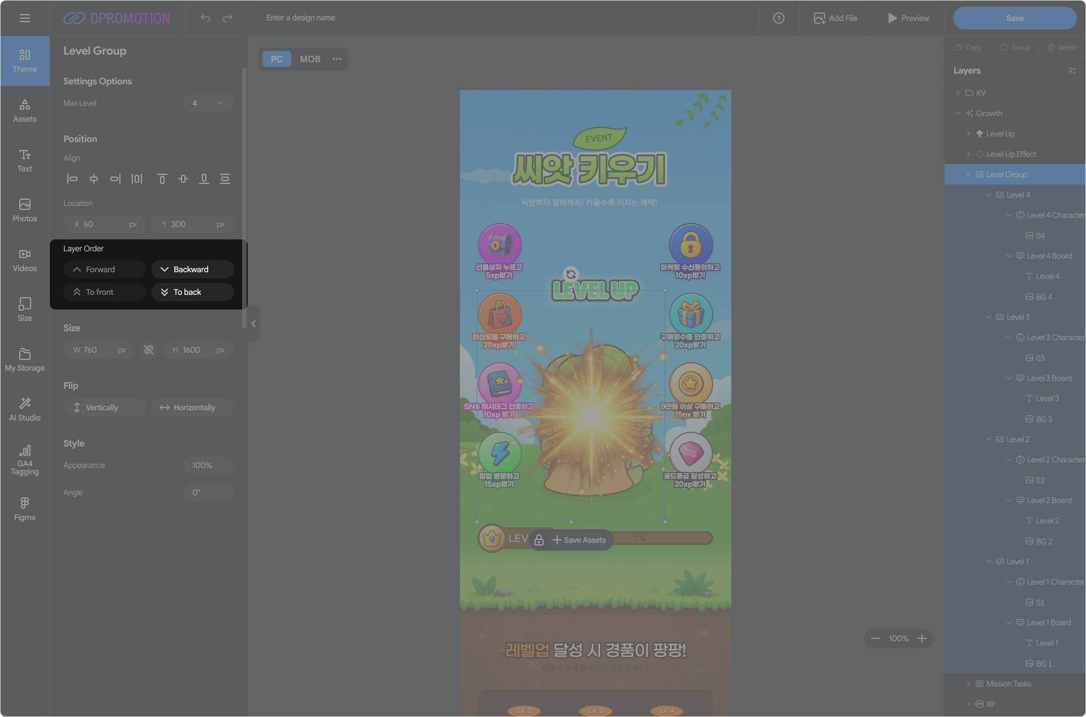The height and width of the screenshot is (717, 1086).
Task: Select the Theme sidebar tab
Action: pos(25,61)
